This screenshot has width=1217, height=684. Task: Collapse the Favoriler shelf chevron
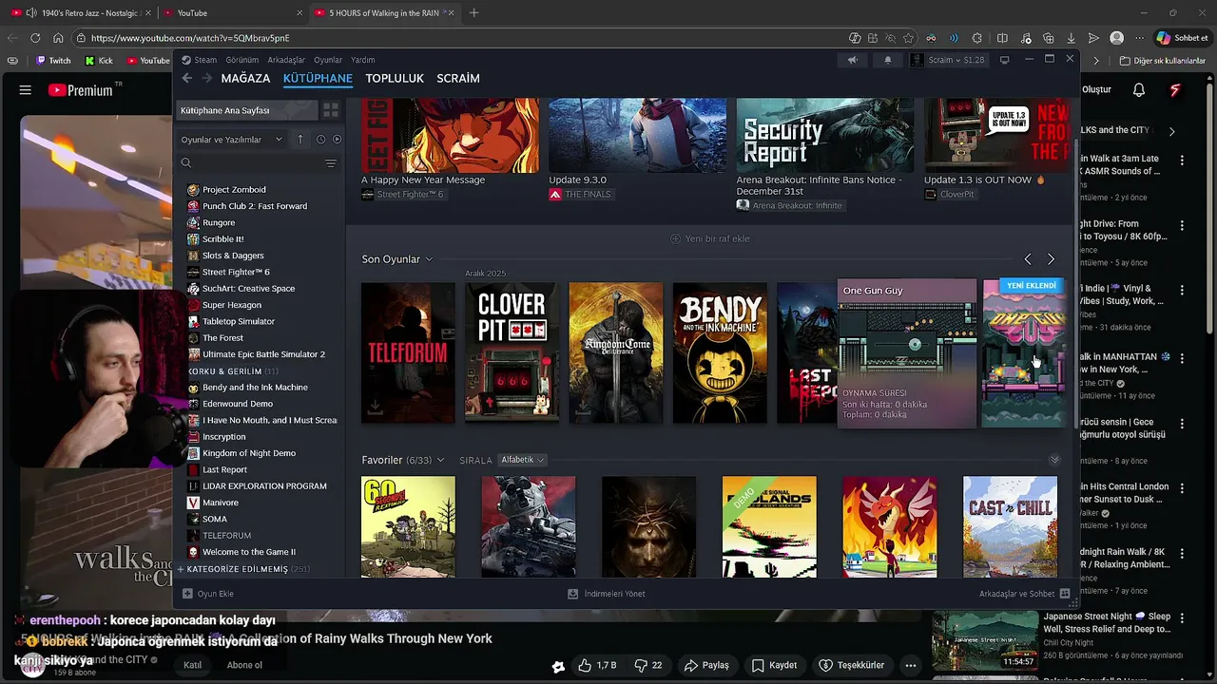coord(1054,460)
